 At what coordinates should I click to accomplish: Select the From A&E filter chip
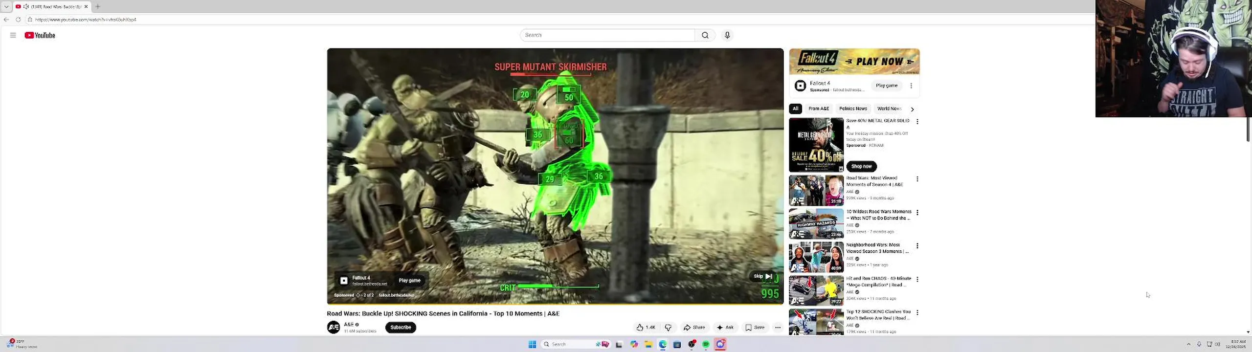(818, 109)
